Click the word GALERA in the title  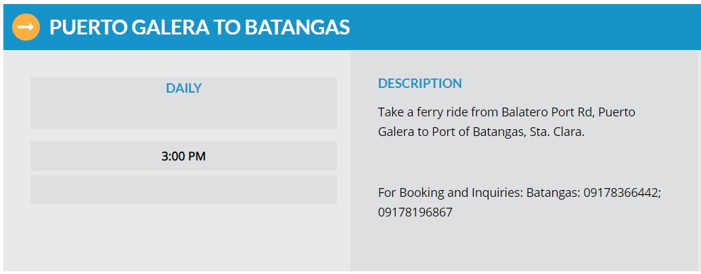pyautogui.click(x=169, y=27)
